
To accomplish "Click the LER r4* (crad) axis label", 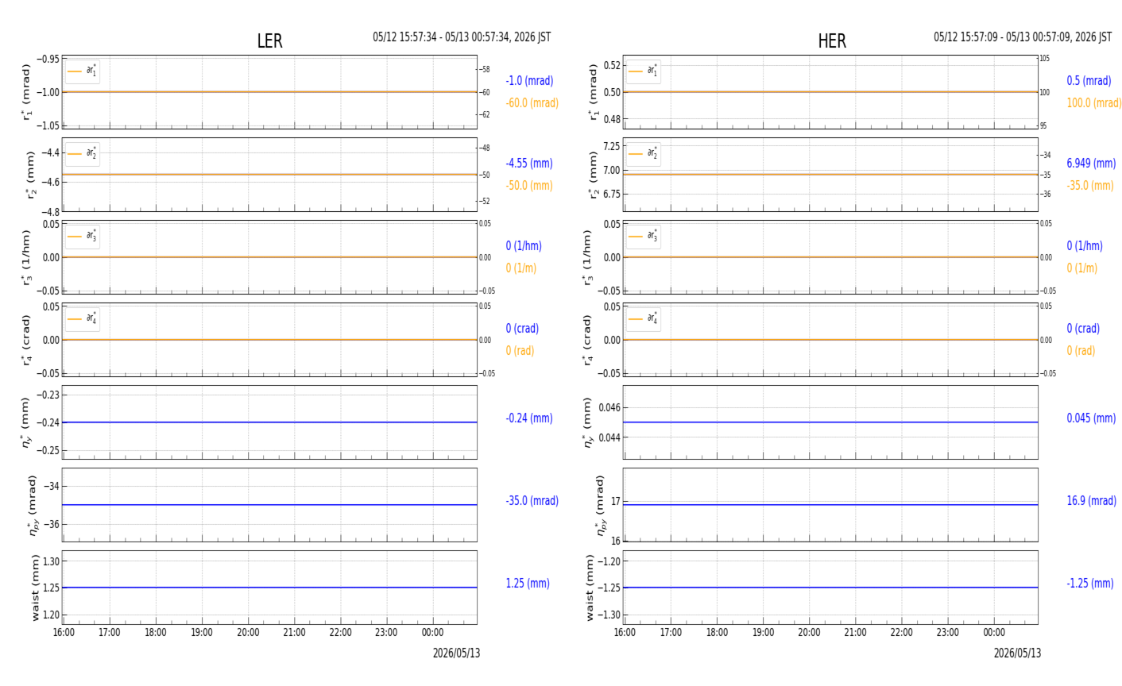I will [x=26, y=340].
